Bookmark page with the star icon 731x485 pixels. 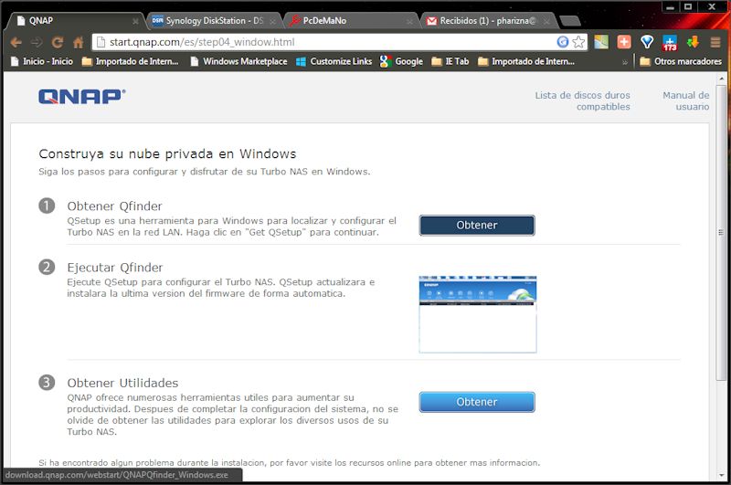(578, 42)
